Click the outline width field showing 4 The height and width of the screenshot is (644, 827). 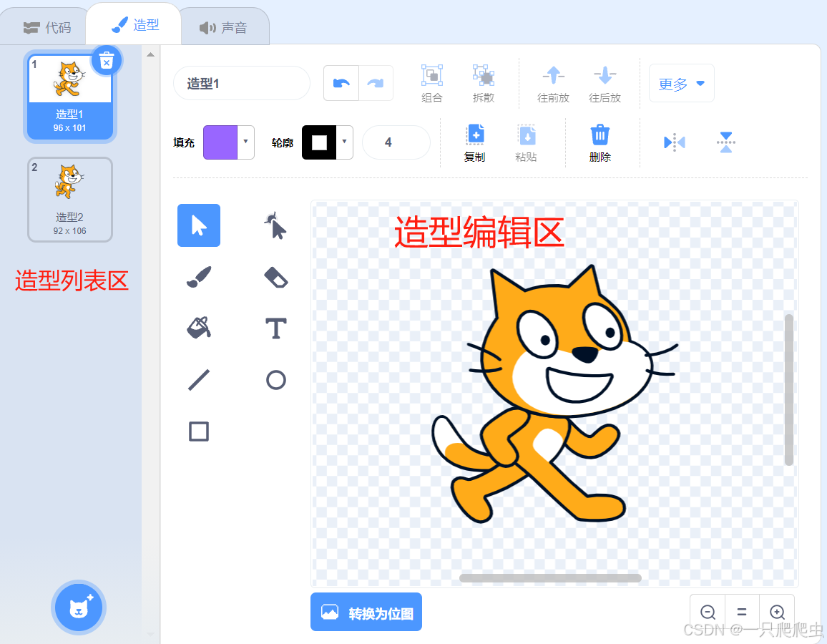tap(396, 142)
